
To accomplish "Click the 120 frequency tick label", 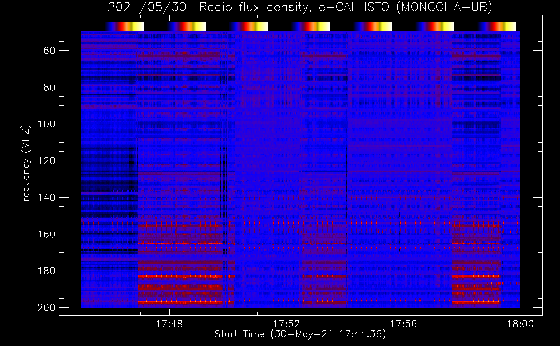I will pos(46,161).
